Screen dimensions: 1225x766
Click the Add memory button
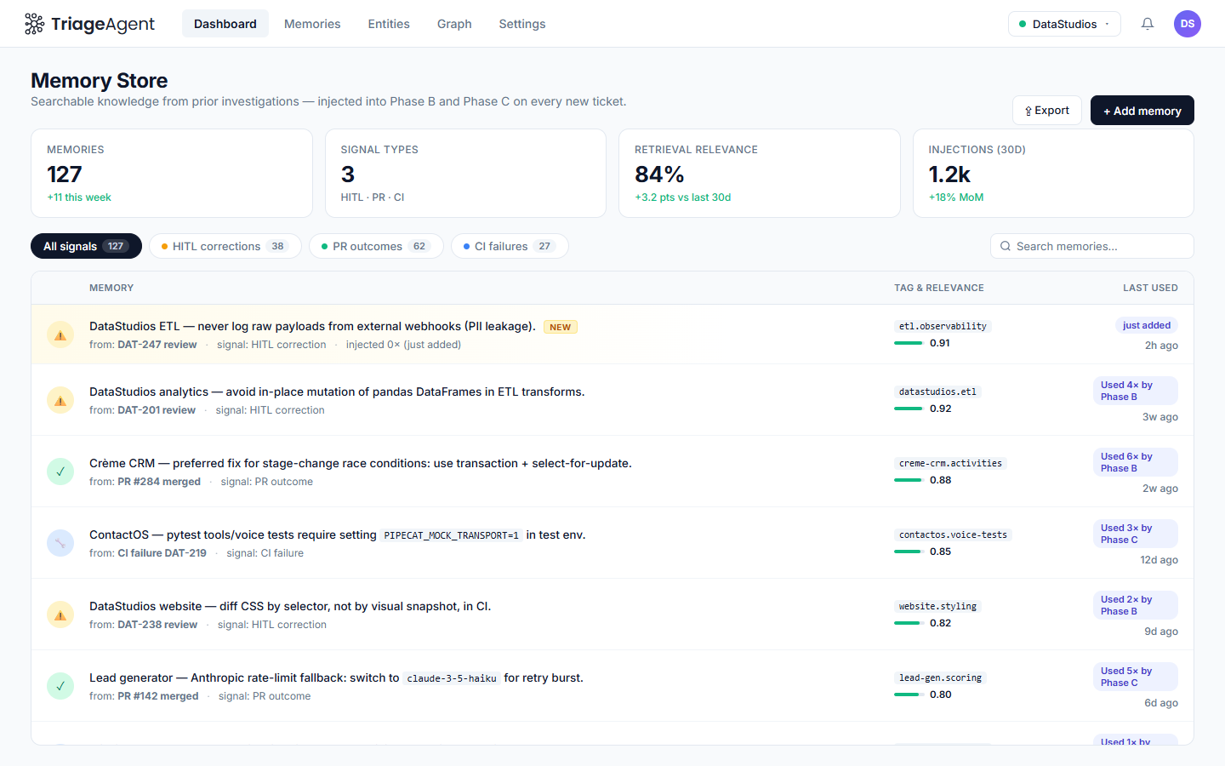click(1142, 111)
